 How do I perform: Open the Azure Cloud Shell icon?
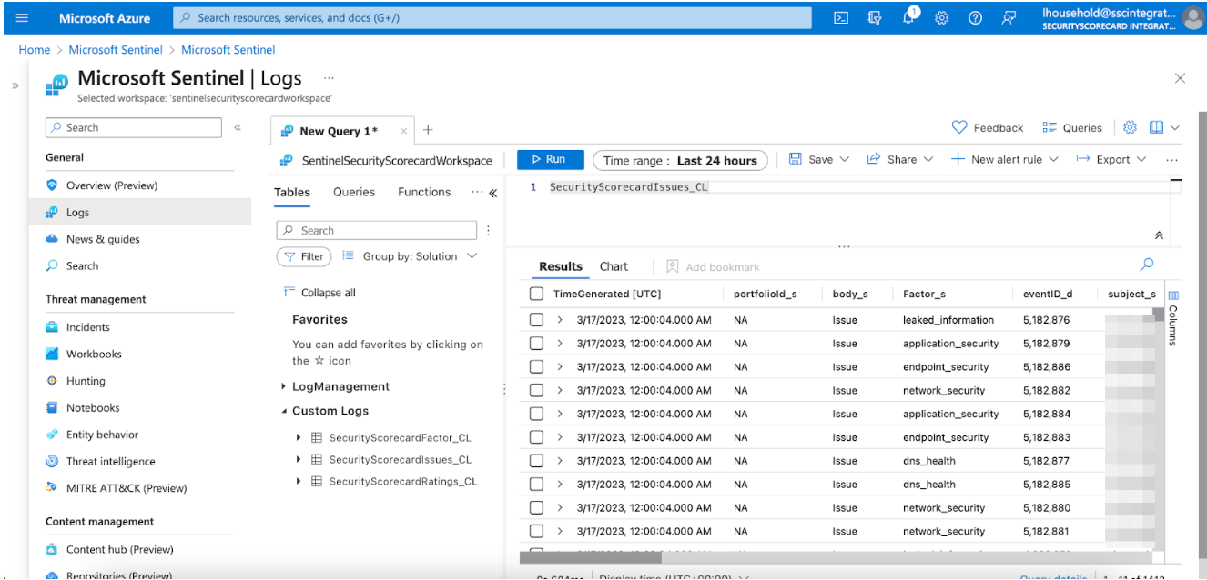tap(841, 18)
